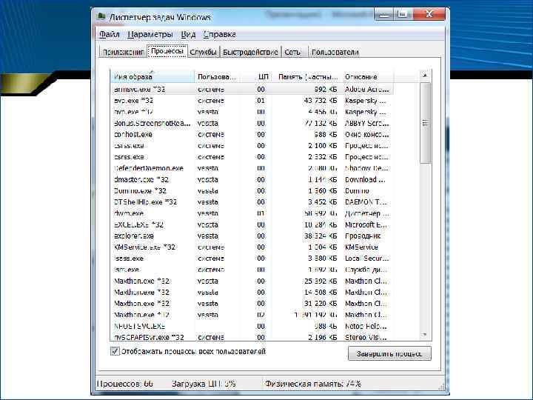The height and width of the screenshot is (400, 533).
Task: Select the Domino.exe *32 process
Action: 252,191
